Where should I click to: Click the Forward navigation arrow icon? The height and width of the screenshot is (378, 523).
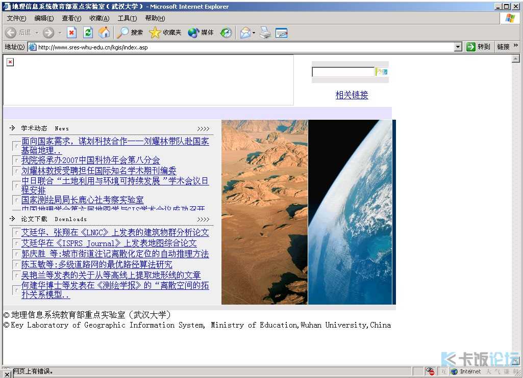point(48,32)
